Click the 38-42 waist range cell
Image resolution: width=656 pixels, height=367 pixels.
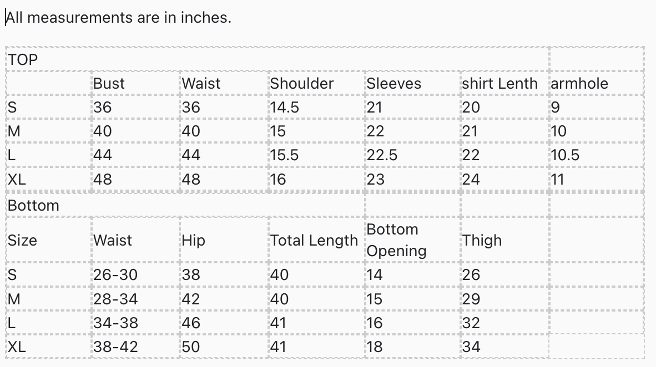[115, 347]
